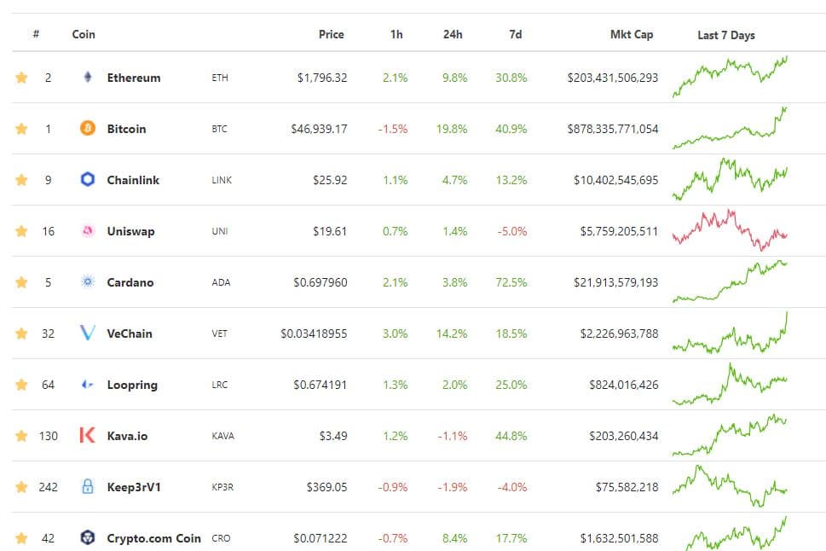Click the Loopring logo icon
Image resolution: width=826 pixels, height=551 pixels.
88,385
